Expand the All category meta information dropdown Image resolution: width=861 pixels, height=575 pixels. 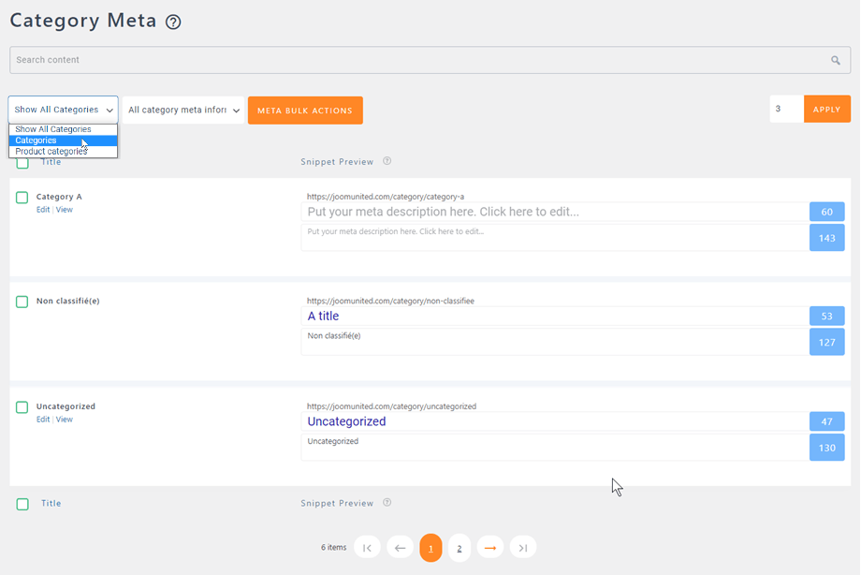(x=183, y=110)
